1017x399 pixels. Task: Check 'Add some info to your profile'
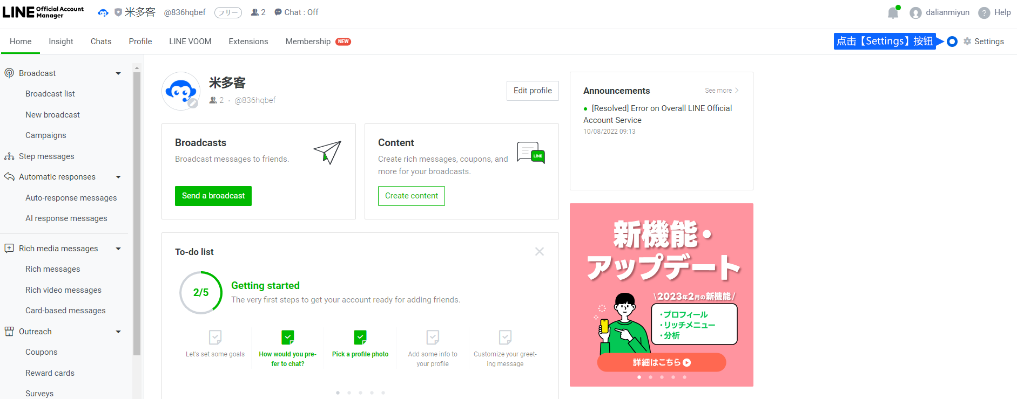point(433,338)
